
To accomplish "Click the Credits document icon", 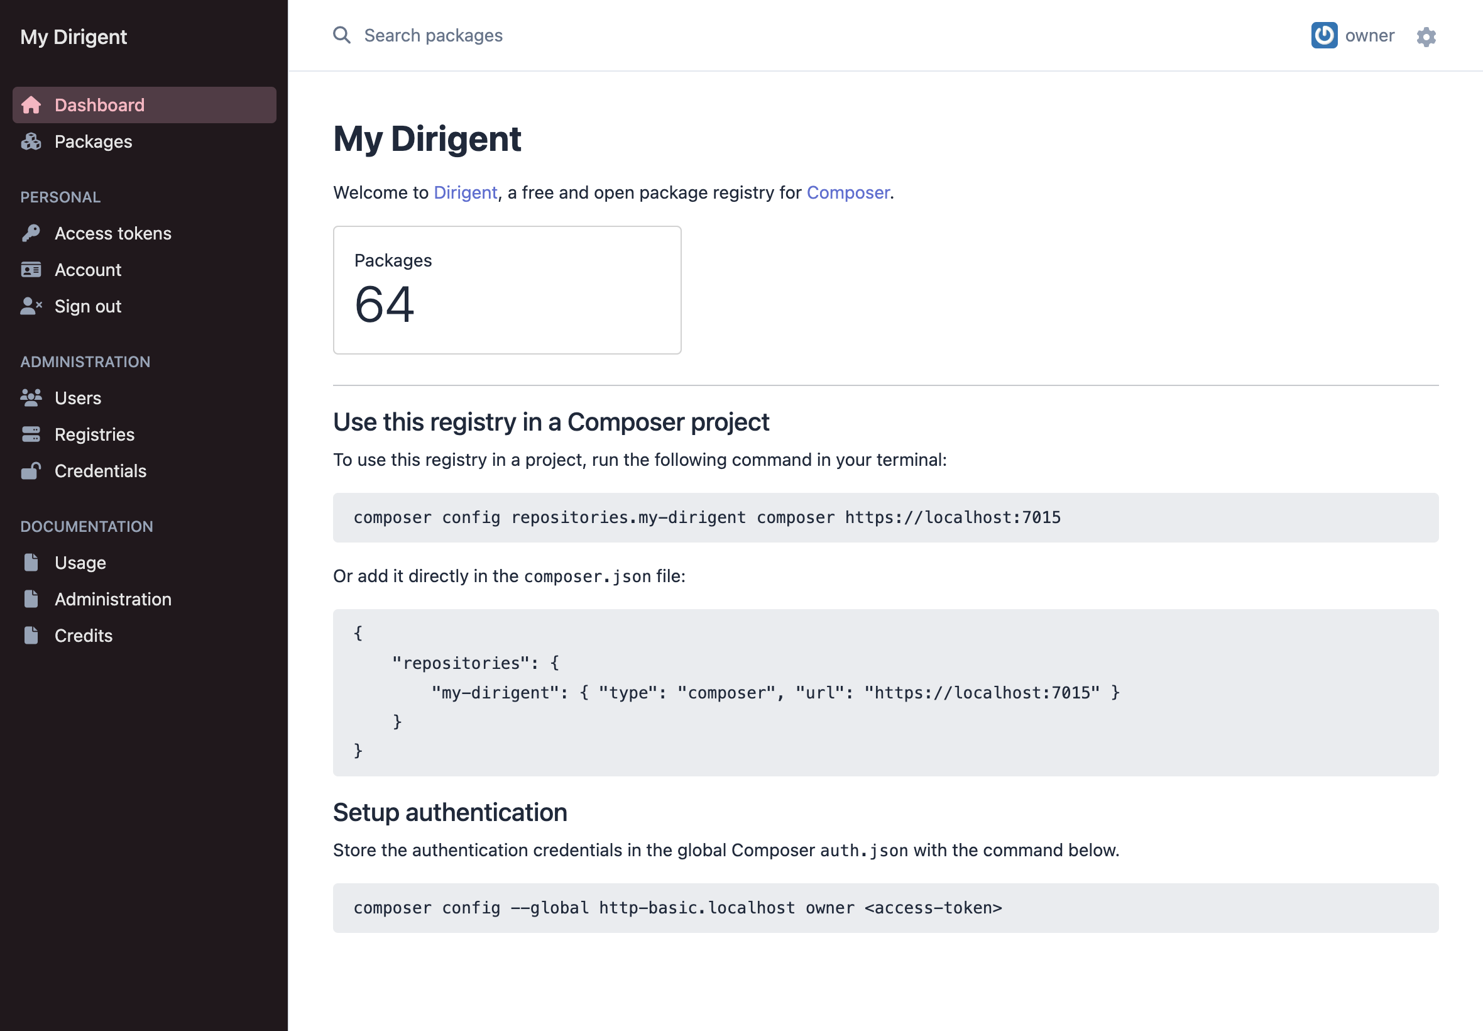I will [x=31, y=635].
